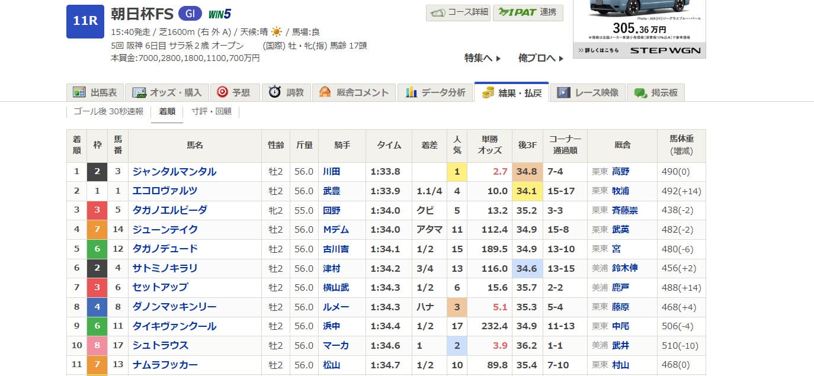The height and width of the screenshot is (376, 814).
Task: Switch to the 調教 tab
Action: 286,92
